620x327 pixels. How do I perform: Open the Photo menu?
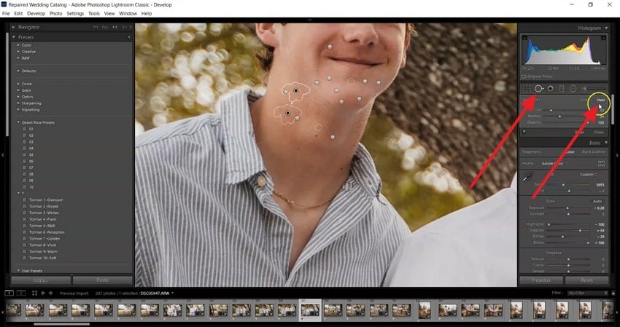coord(55,13)
